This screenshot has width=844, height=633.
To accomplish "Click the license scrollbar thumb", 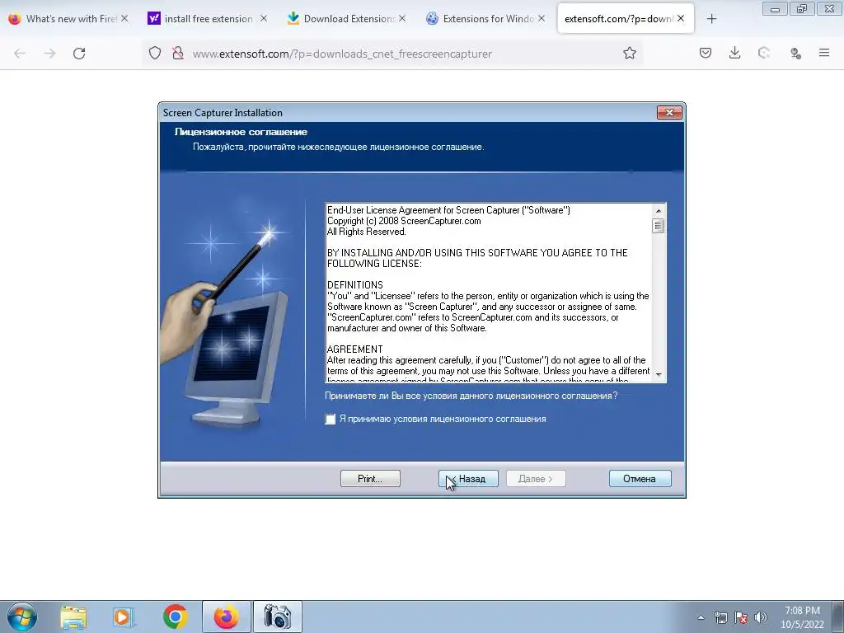I will click(x=659, y=226).
